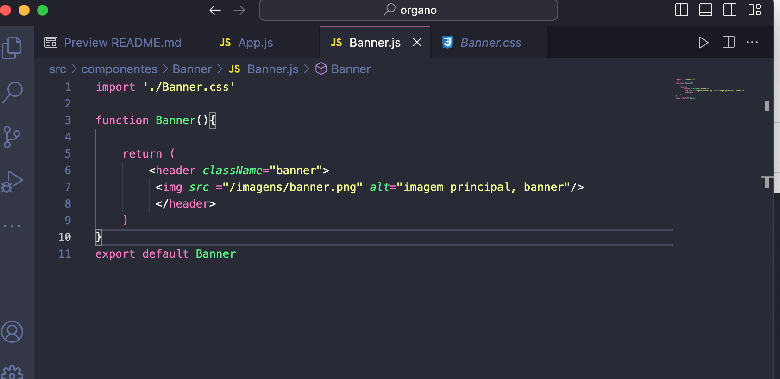Open the Accounts menu icon
780x379 pixels.
12,332
